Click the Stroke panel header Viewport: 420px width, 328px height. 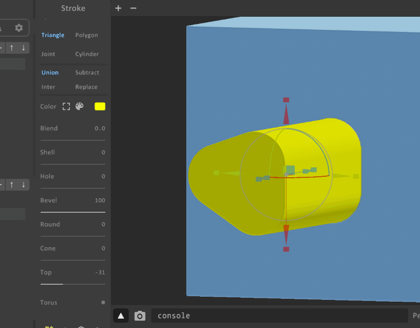[x=73, y=8]
